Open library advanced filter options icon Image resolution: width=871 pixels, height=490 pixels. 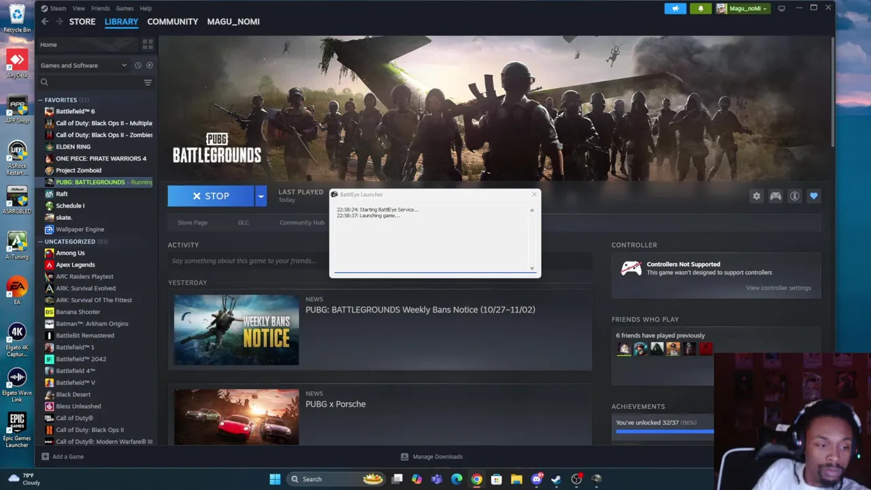coord(148,82)
